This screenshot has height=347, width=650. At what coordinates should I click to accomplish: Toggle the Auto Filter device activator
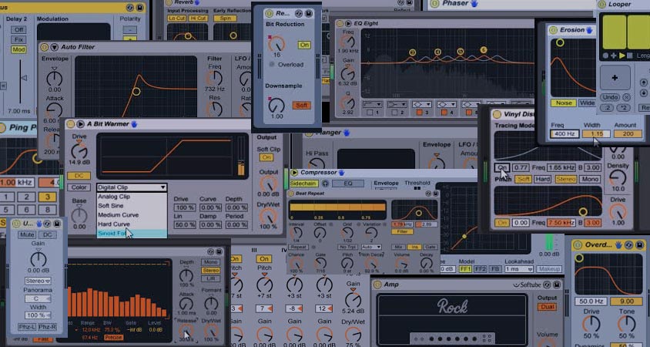coord(45,47)
